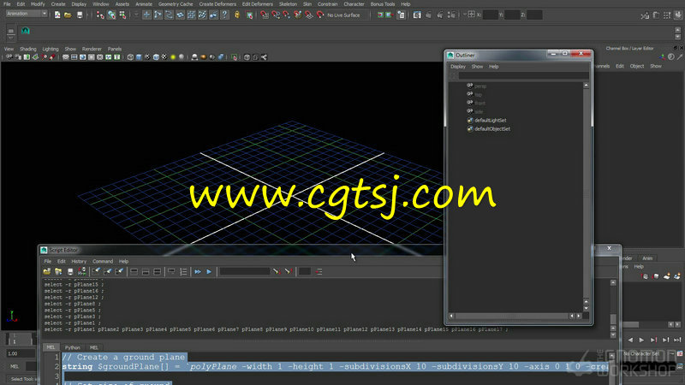This screenshot has height=385, width=685.
Task: Select defaultLightSet in Outliner
Action: (x=490, y=121)
